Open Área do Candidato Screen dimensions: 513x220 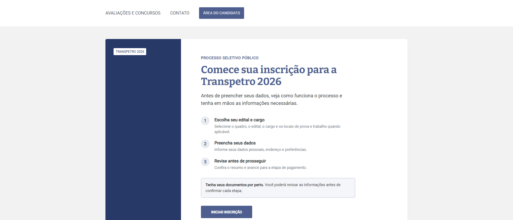[x=221, y=13]
